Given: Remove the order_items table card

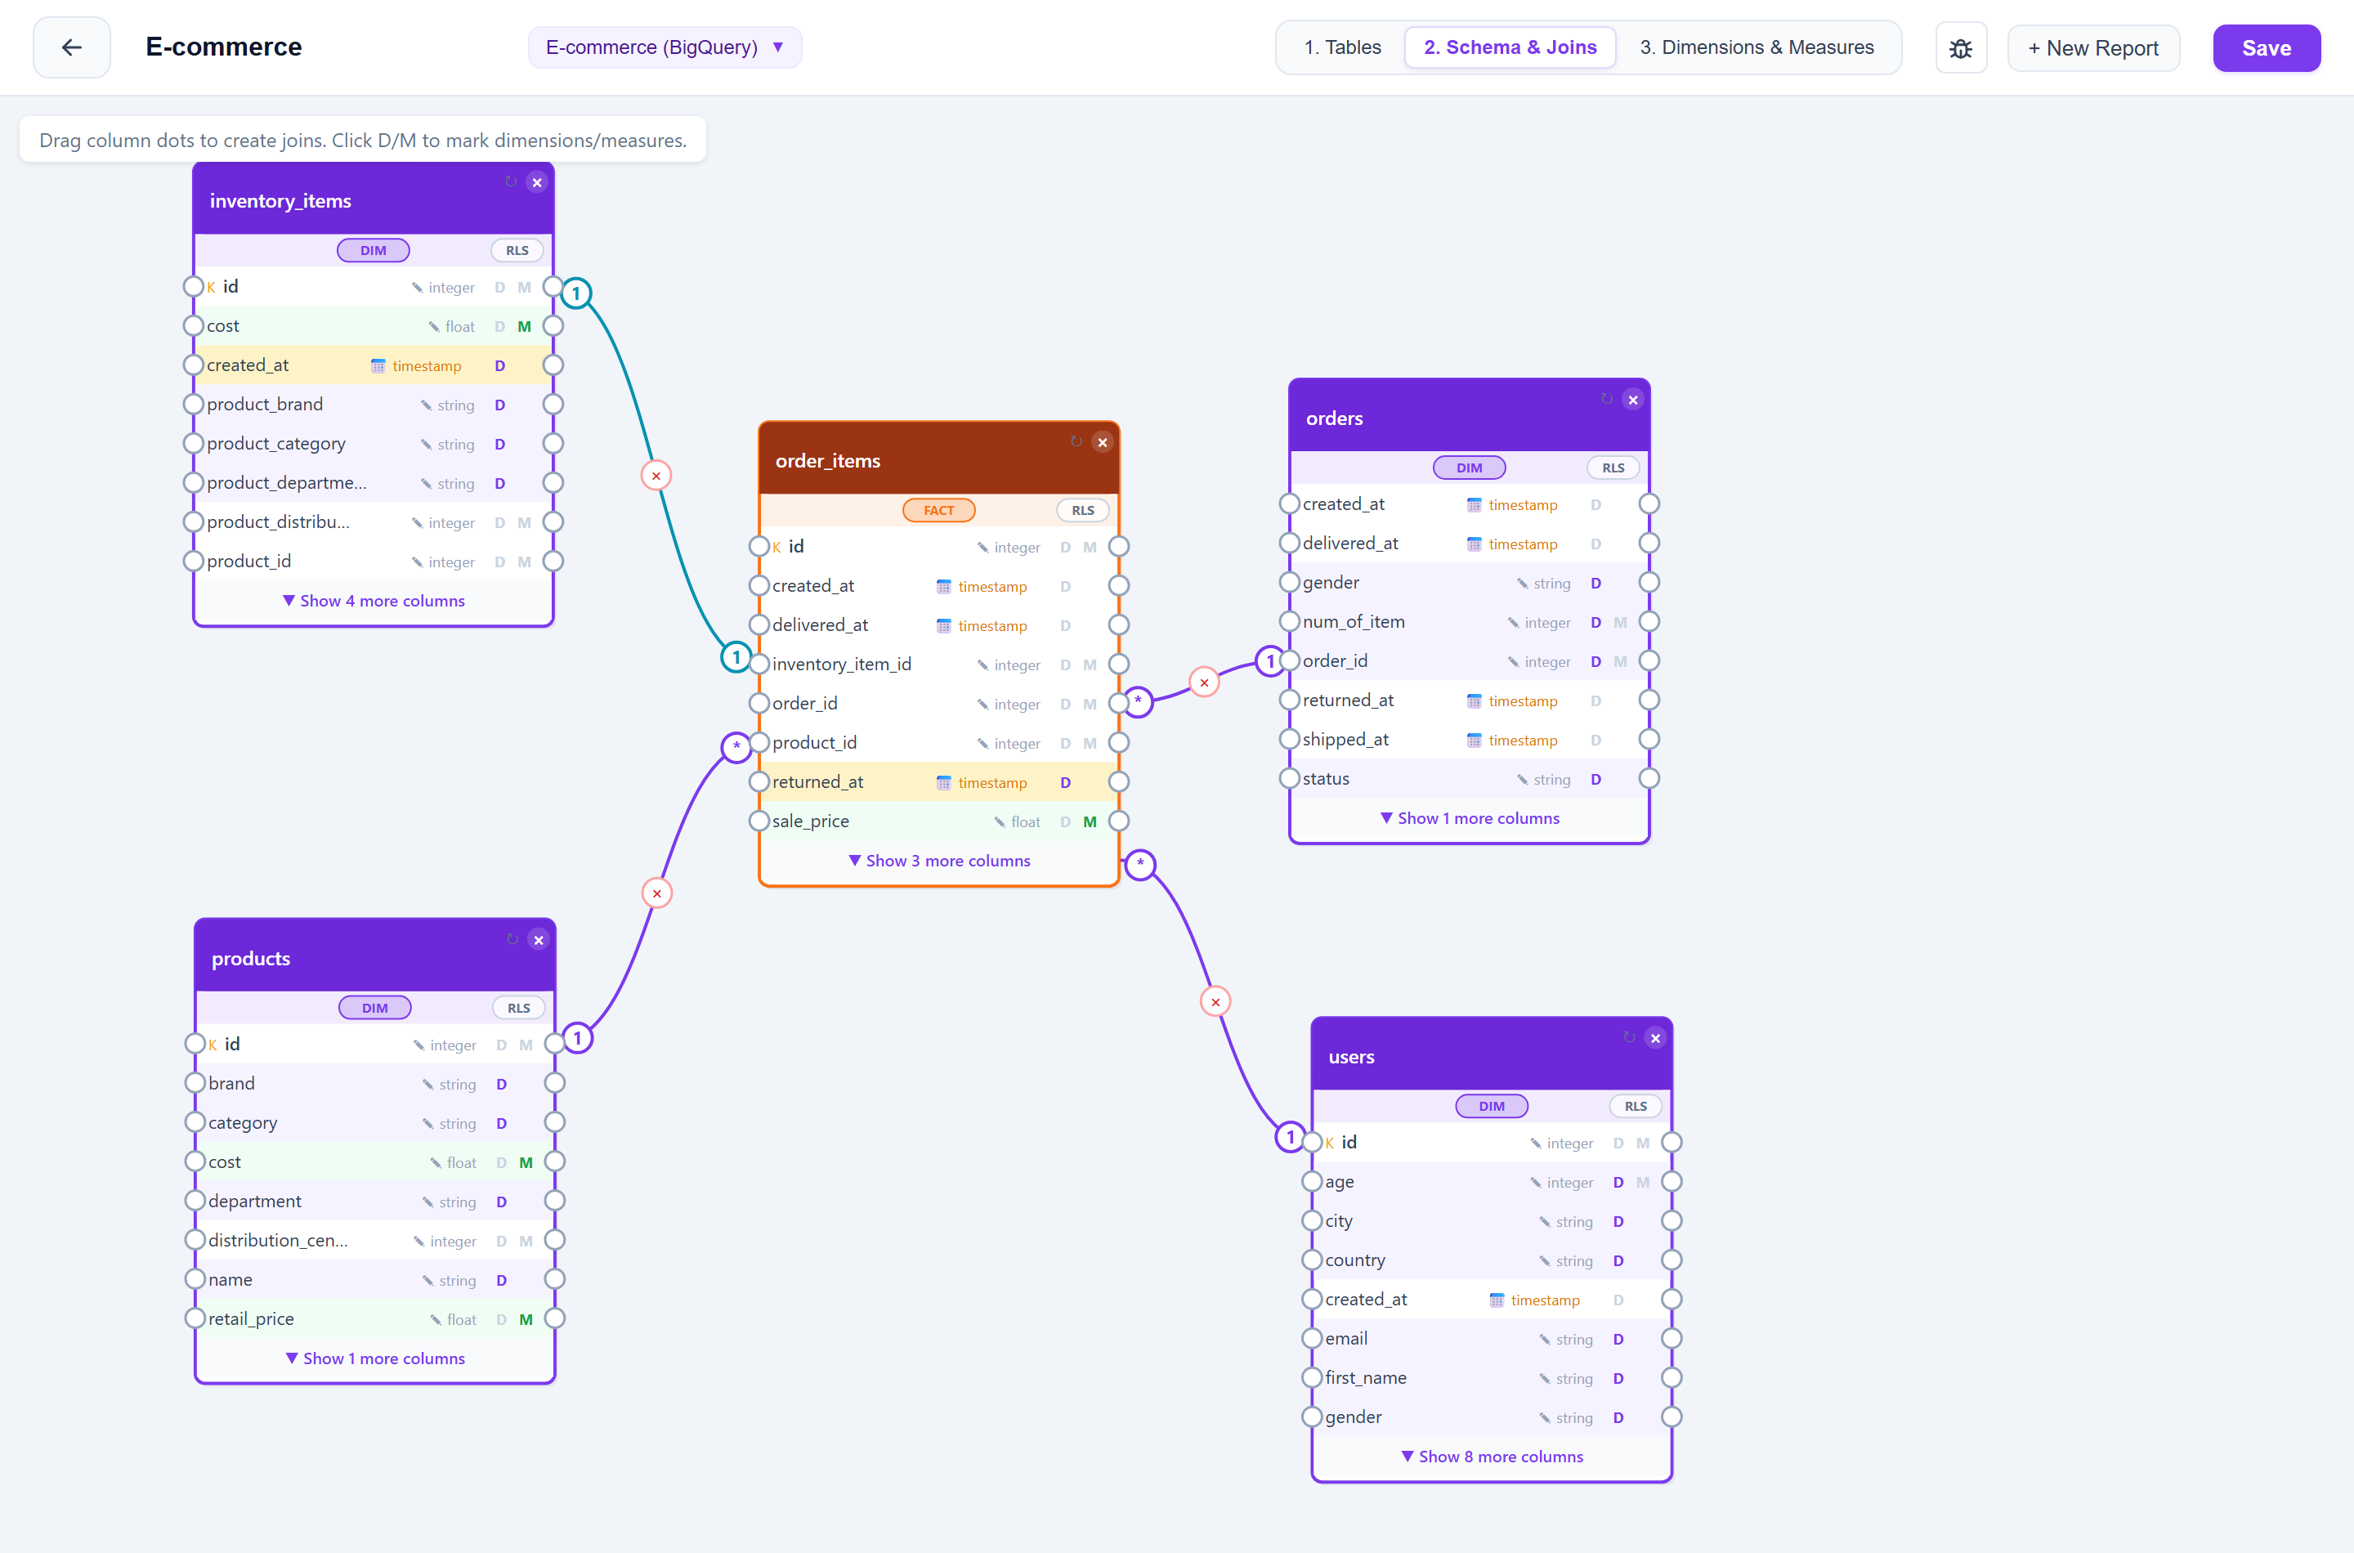Looking at the screenshot, I should click(x=1103, y=443).
